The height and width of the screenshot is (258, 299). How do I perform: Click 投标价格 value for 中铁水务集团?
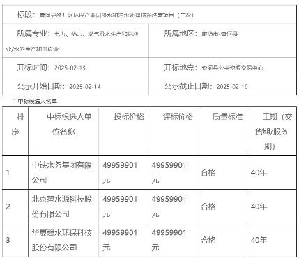click(x=120, y=172)
